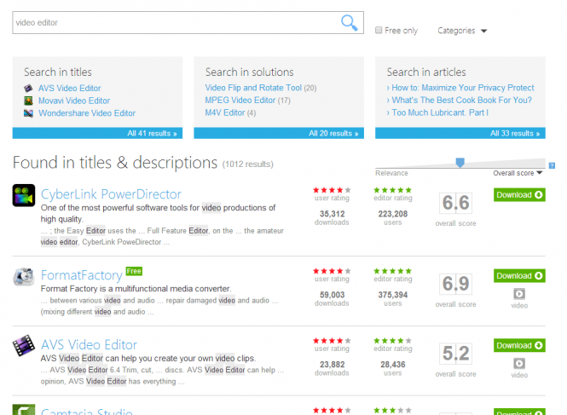Click FormatFactory's user rating stars
Image resolution: width=567 pixels, height=415 pixels.
tap(332, 271)
